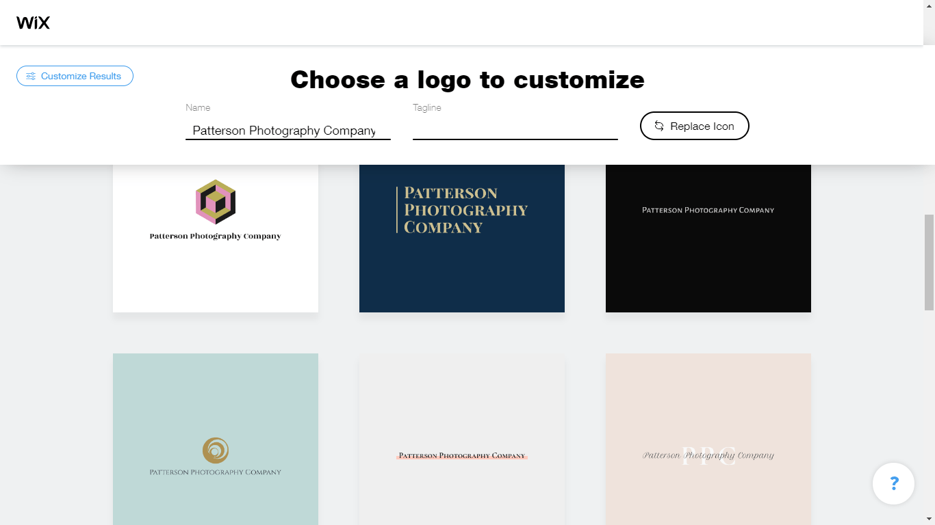The width and height of the screenshot is (935, 525).
Task: Open the help question mark button
Action: [x=893, y=484]
